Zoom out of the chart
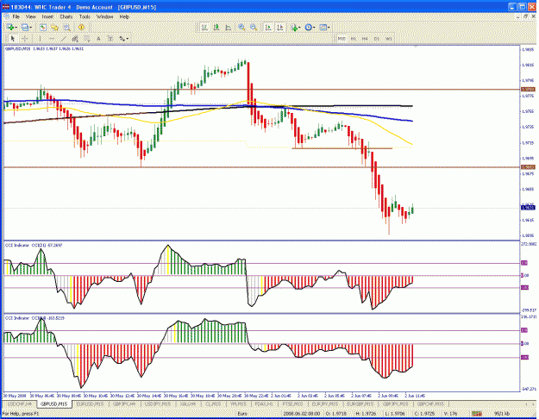The width and height of the screenshot is (539, 419). pos(254,28)
